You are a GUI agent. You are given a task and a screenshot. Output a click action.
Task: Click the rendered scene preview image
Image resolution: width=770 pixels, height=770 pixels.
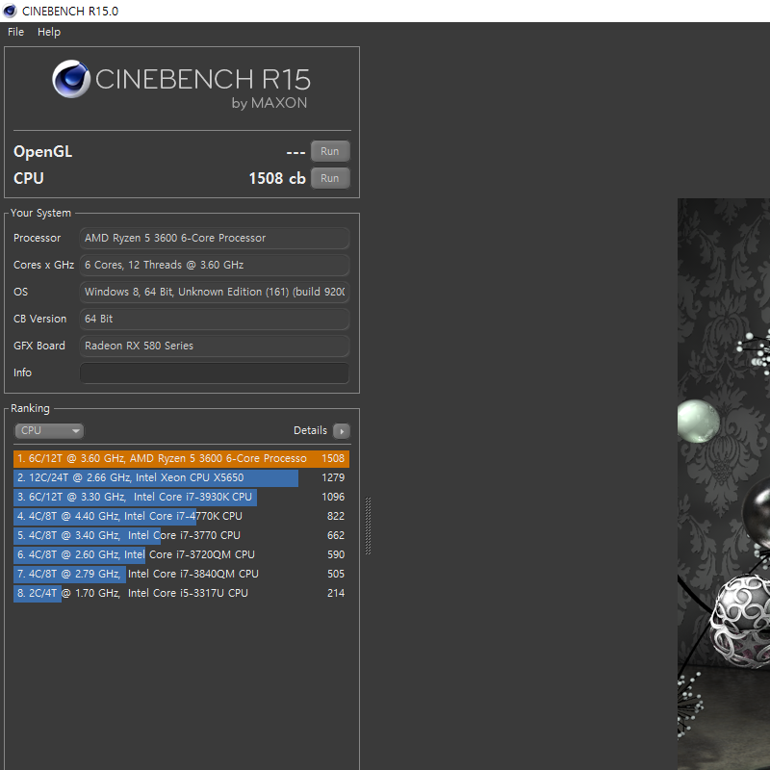tap(724, 484)
